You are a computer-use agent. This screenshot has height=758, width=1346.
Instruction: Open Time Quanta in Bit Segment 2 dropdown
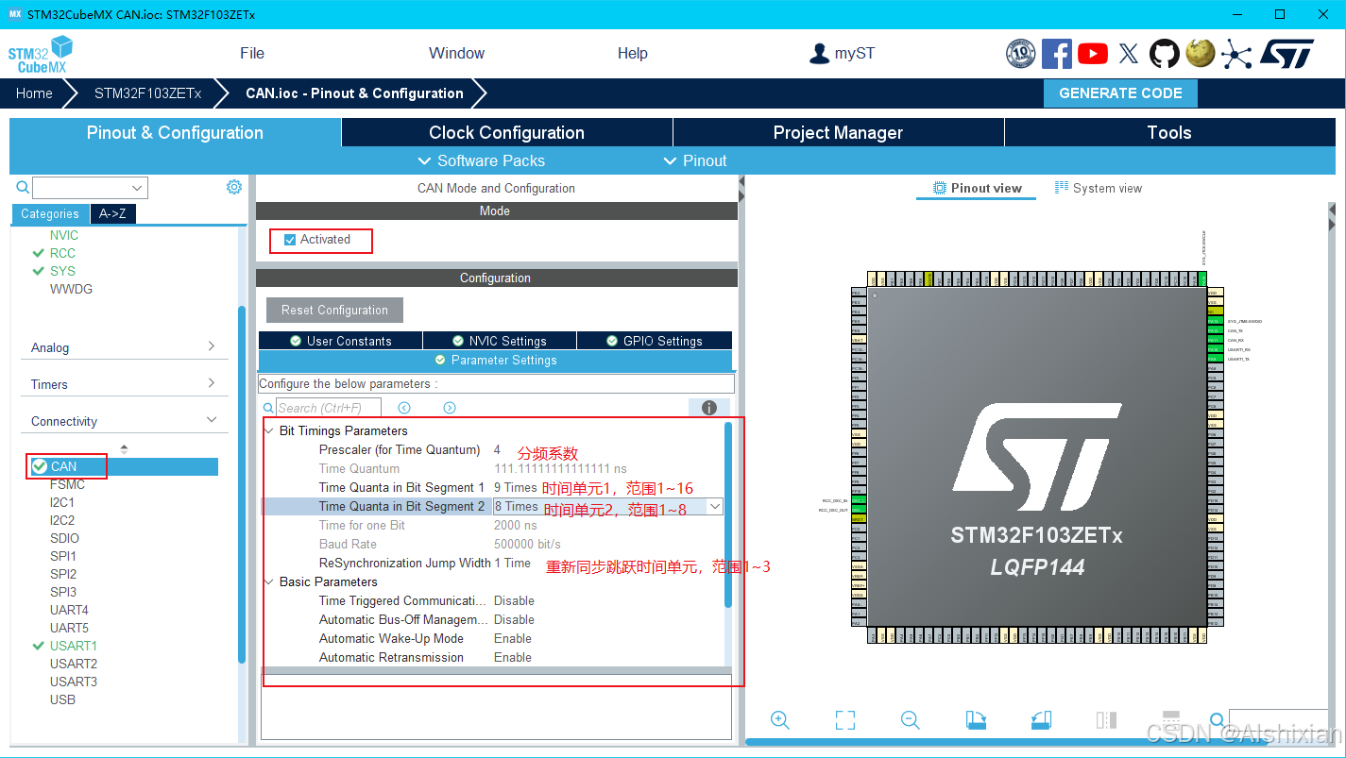(715, 507)
